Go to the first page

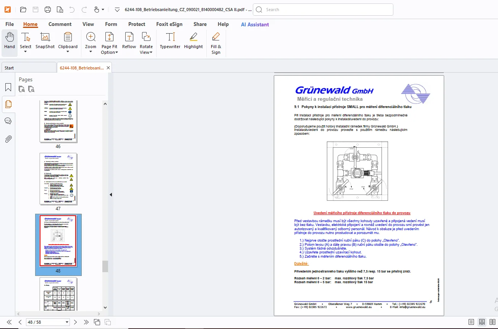(x=9, y=322)
